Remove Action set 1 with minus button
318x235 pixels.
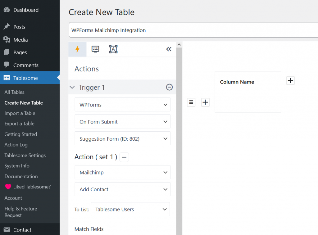point(124,157)
